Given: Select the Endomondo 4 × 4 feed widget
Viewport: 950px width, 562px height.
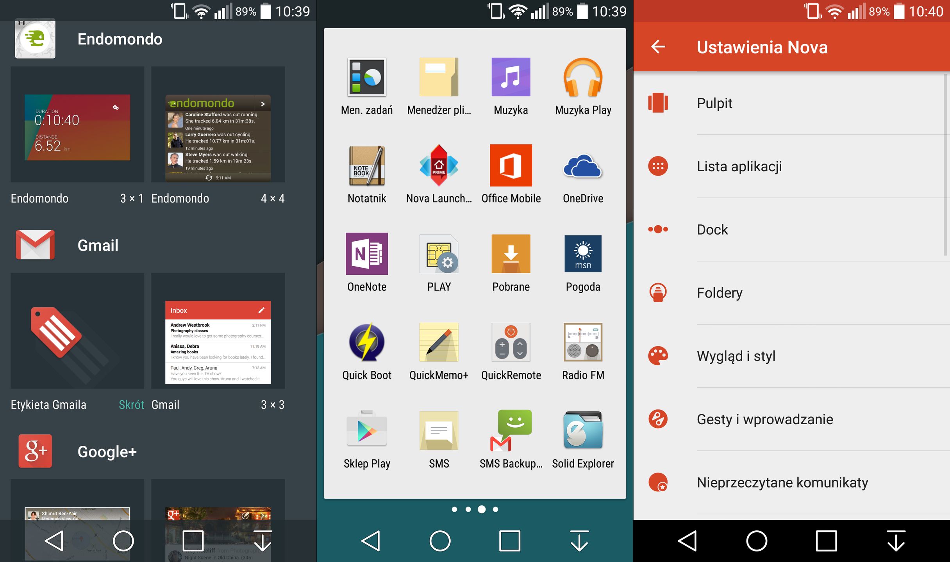Looking at the screenshot, I should coord(218,124).
